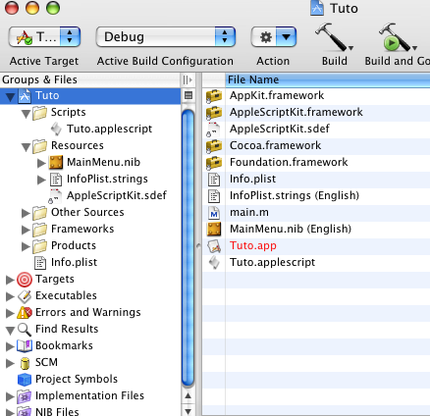Click the Implementation Files folder icon
The image size is (430, 416).
coord(25,396)
